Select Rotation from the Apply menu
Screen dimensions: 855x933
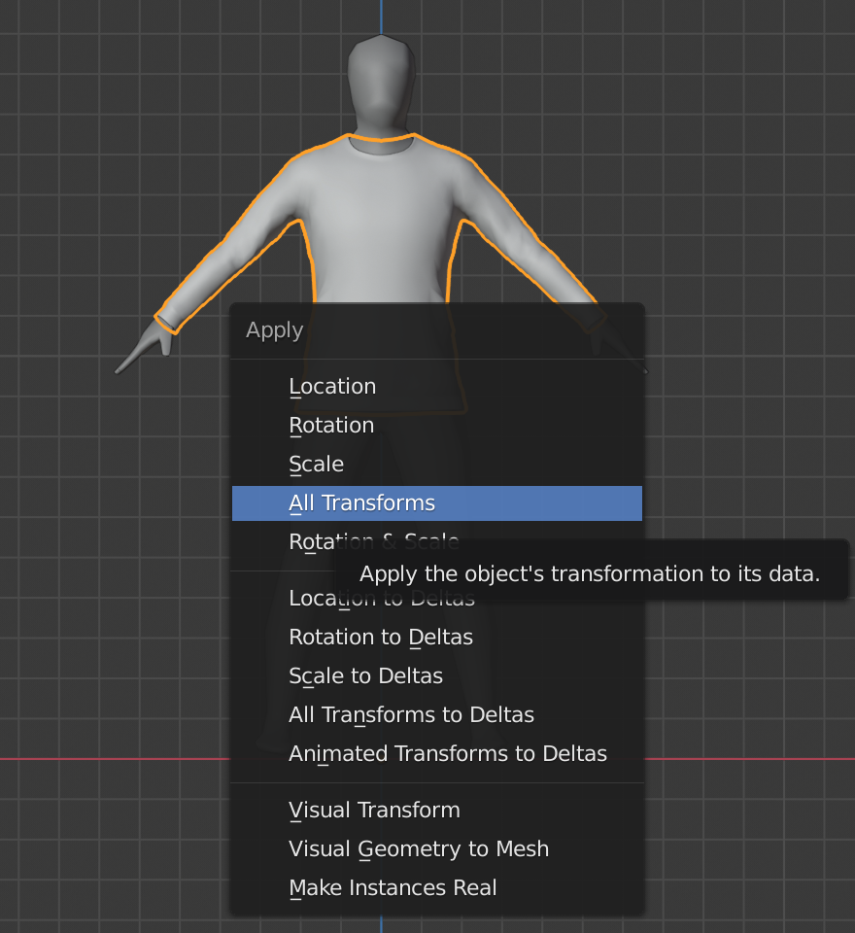331,426
